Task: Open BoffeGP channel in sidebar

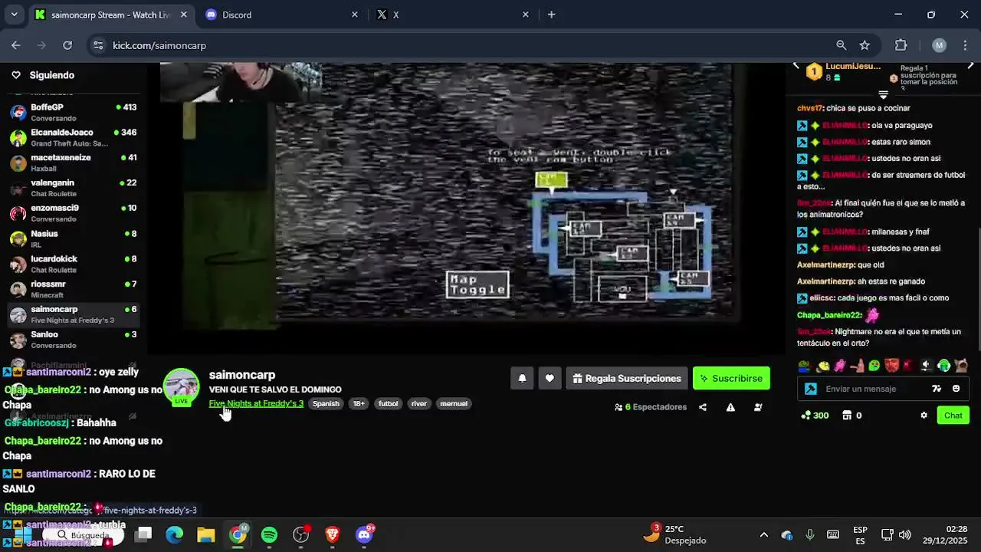Action: coord(74,112)
